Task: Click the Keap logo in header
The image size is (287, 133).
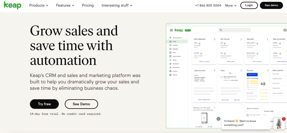Action: pos(13,5)
